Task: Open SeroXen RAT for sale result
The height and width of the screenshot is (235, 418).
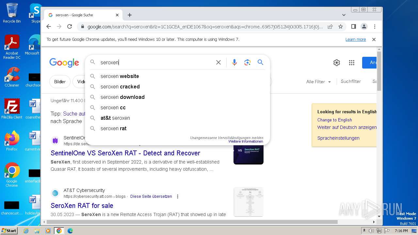Action: pos(82,206)
